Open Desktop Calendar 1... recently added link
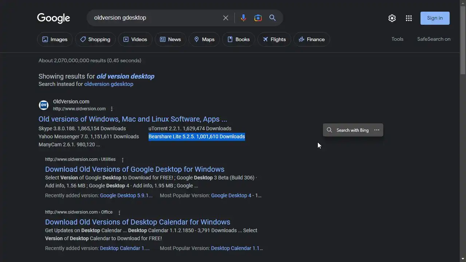This screenshot has height=262, width=466. tap(125, 248)
